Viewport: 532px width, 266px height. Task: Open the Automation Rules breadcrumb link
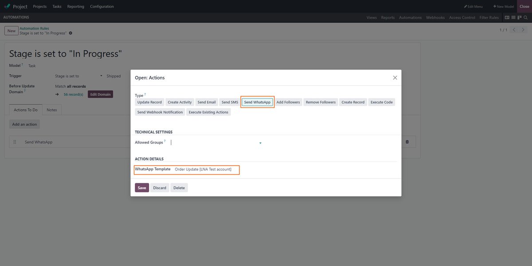34,28
